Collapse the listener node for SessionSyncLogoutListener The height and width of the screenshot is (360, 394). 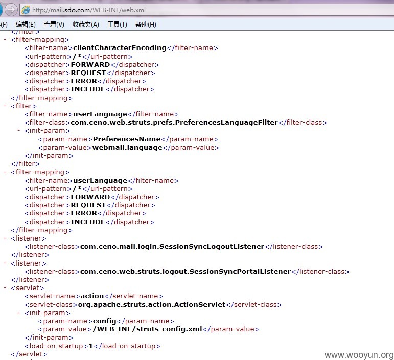[x=5, y=238]
